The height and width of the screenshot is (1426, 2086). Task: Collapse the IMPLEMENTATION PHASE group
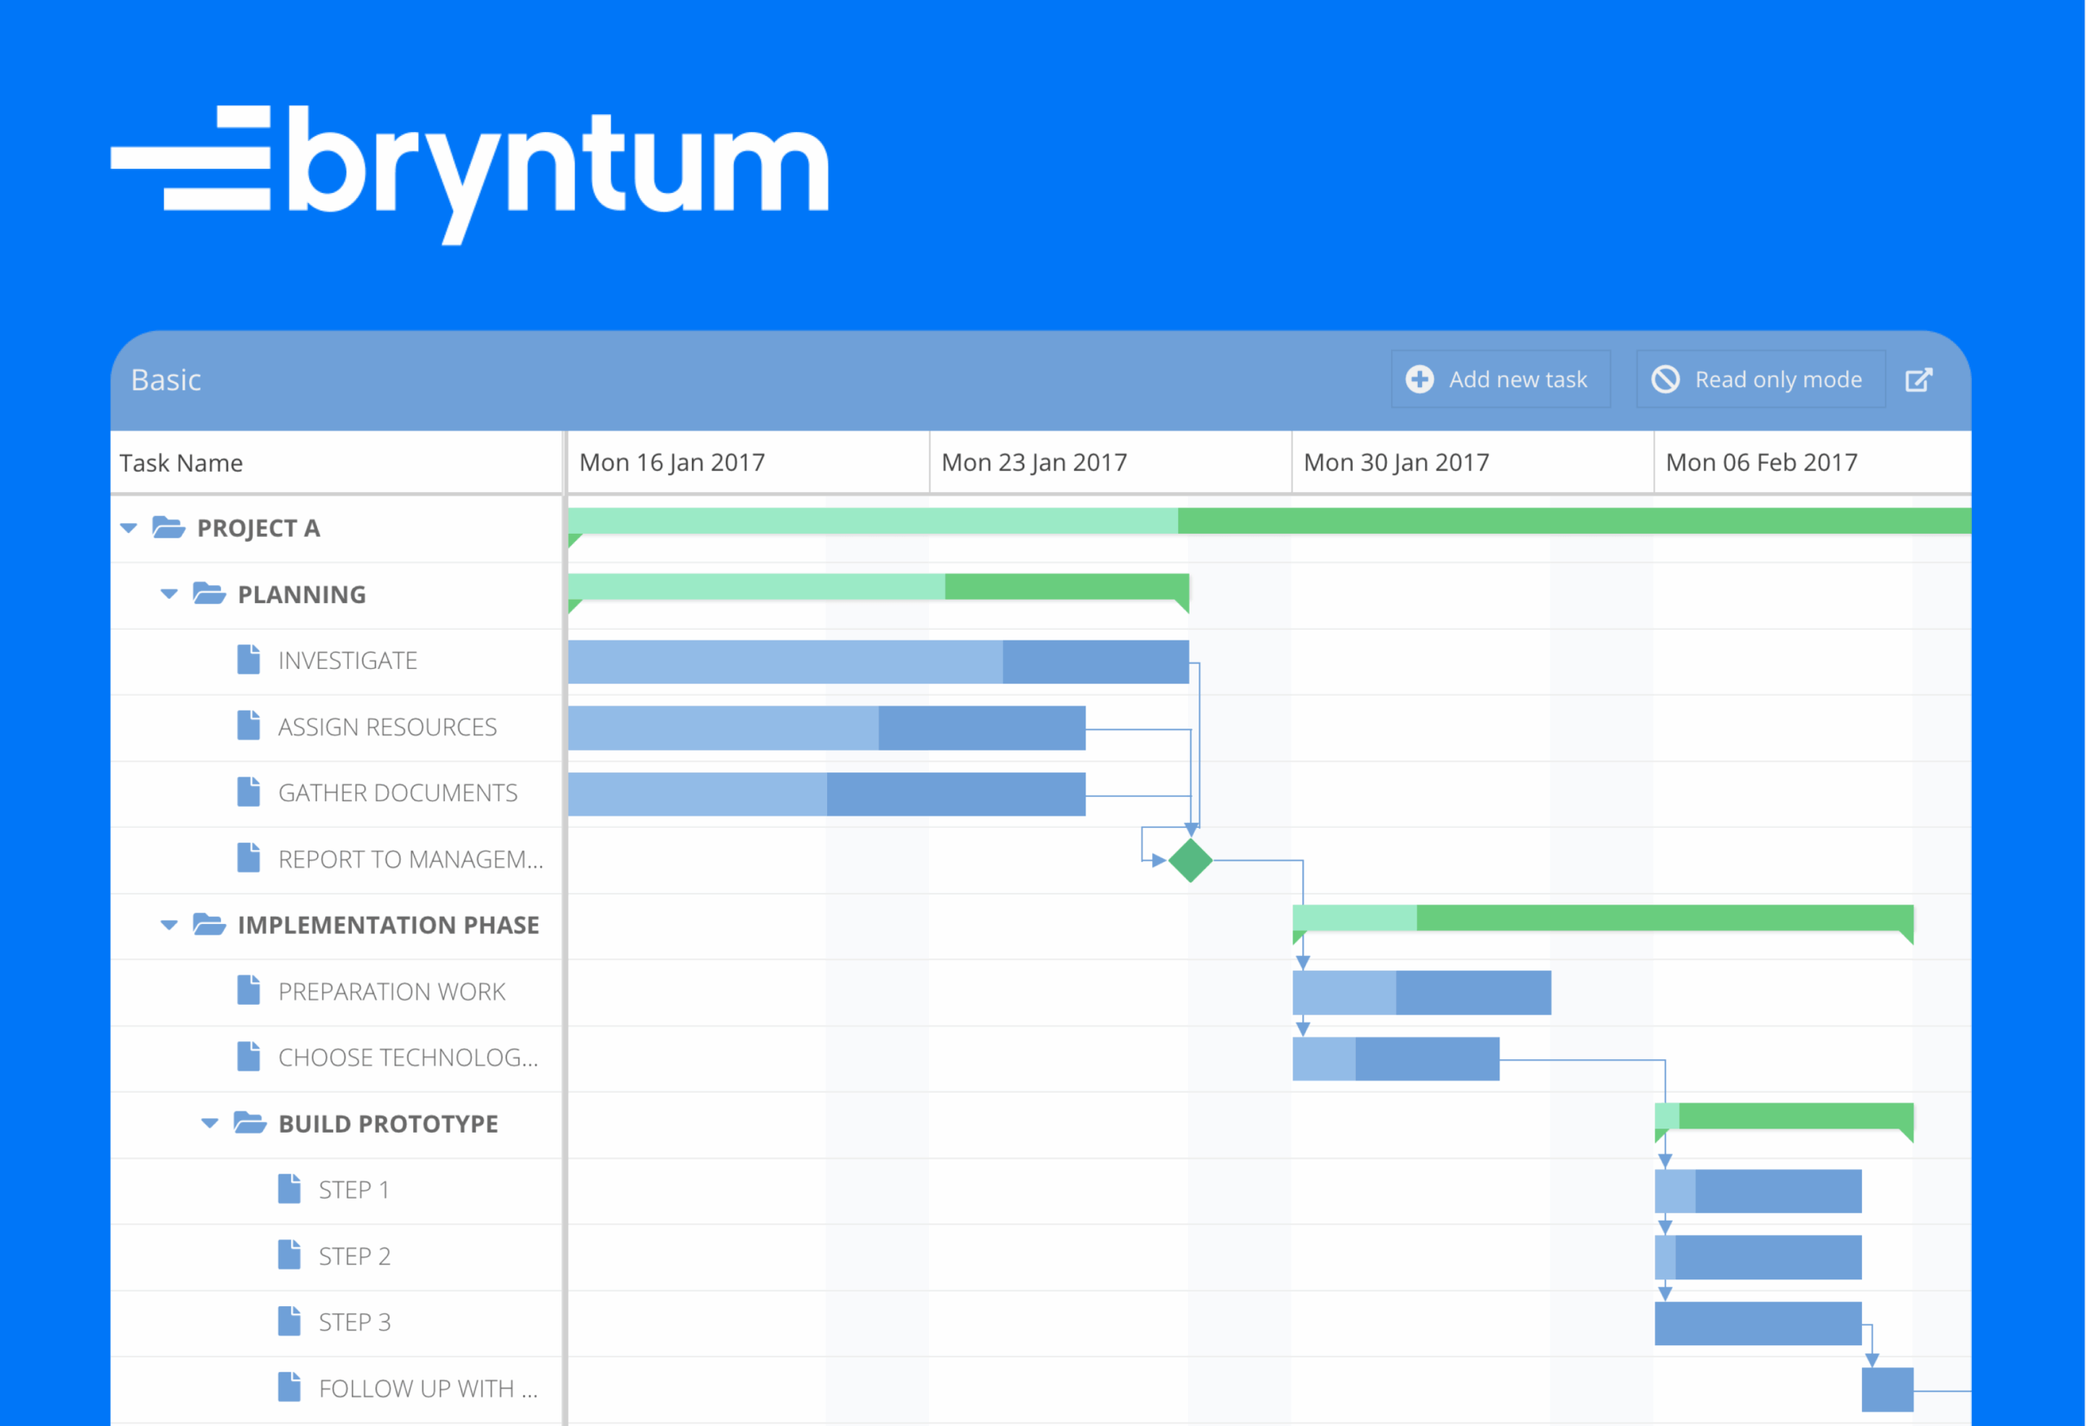[168, 924]
